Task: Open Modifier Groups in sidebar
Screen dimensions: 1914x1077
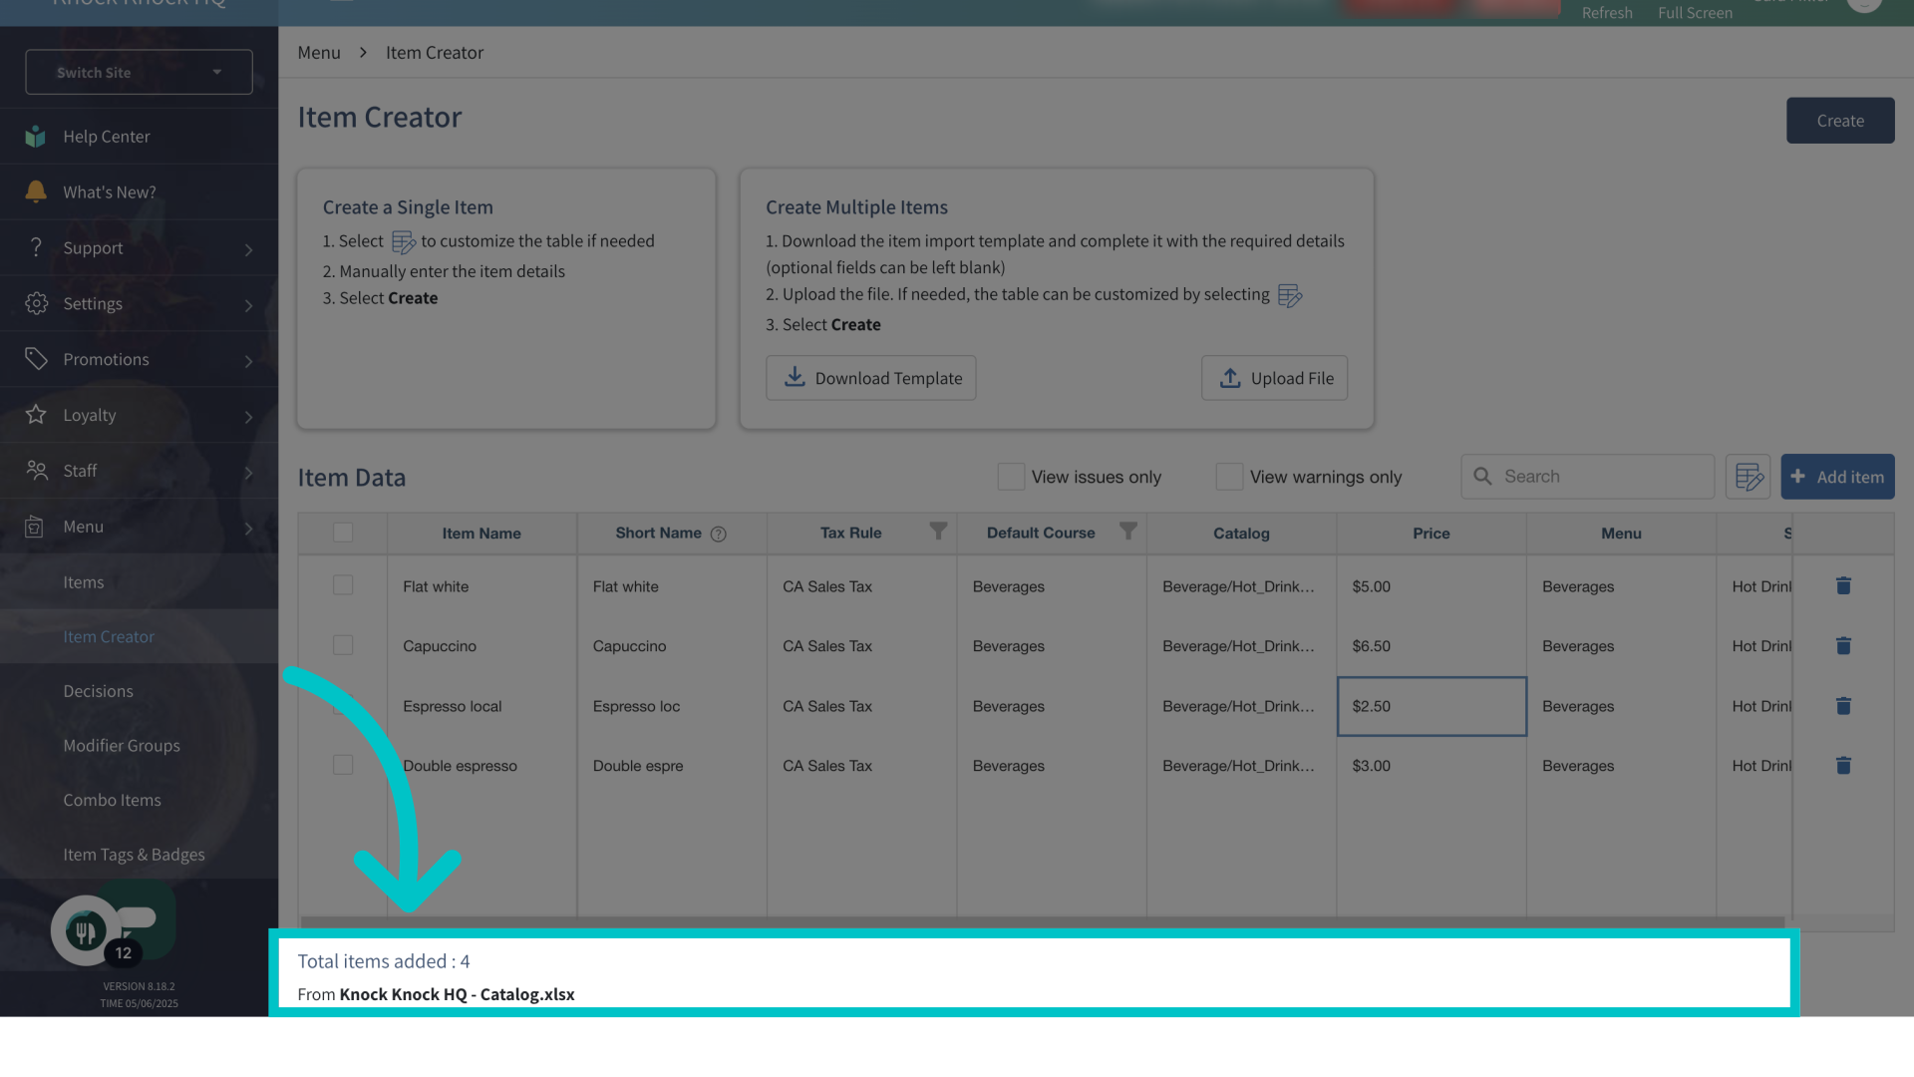Action: pyautogui.click(x=122, y=746)
